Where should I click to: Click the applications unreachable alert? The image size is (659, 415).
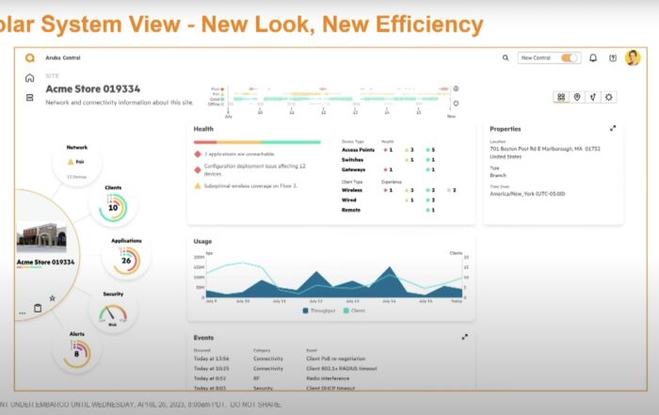[x=239, y=154]
